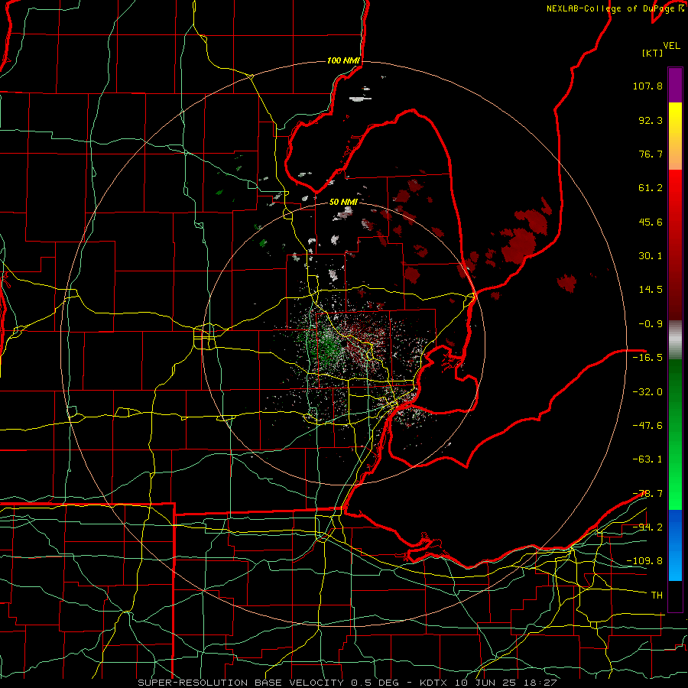This screenshot has width=688, height=688.
Task: Click the 61.2 legend value
Action: 651,188
